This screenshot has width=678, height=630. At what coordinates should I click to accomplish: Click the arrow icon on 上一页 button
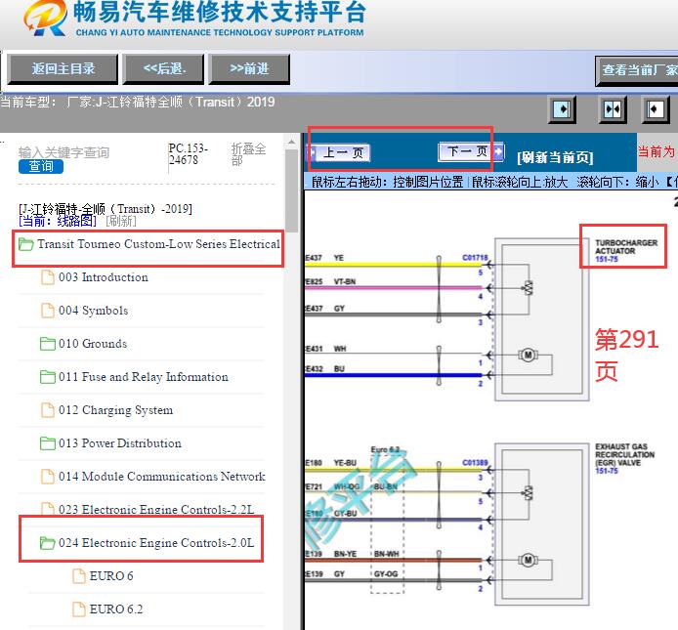(x=312, y=153)
